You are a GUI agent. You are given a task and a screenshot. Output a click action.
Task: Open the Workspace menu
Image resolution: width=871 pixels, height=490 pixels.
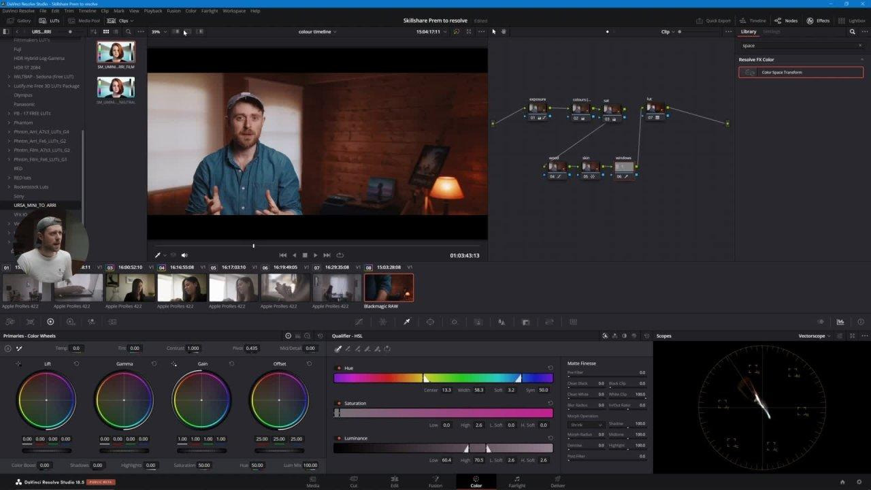234,11
